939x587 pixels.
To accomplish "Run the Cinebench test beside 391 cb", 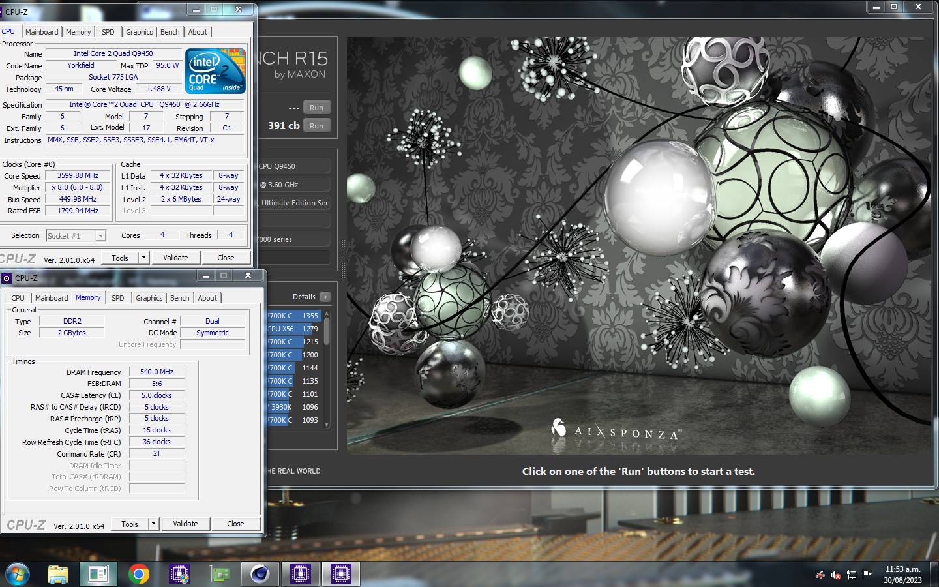I will point(317,126).
